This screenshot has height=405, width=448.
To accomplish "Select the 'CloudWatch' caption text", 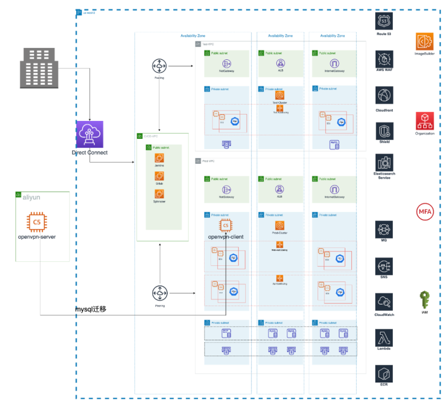I will pos(384,315).
